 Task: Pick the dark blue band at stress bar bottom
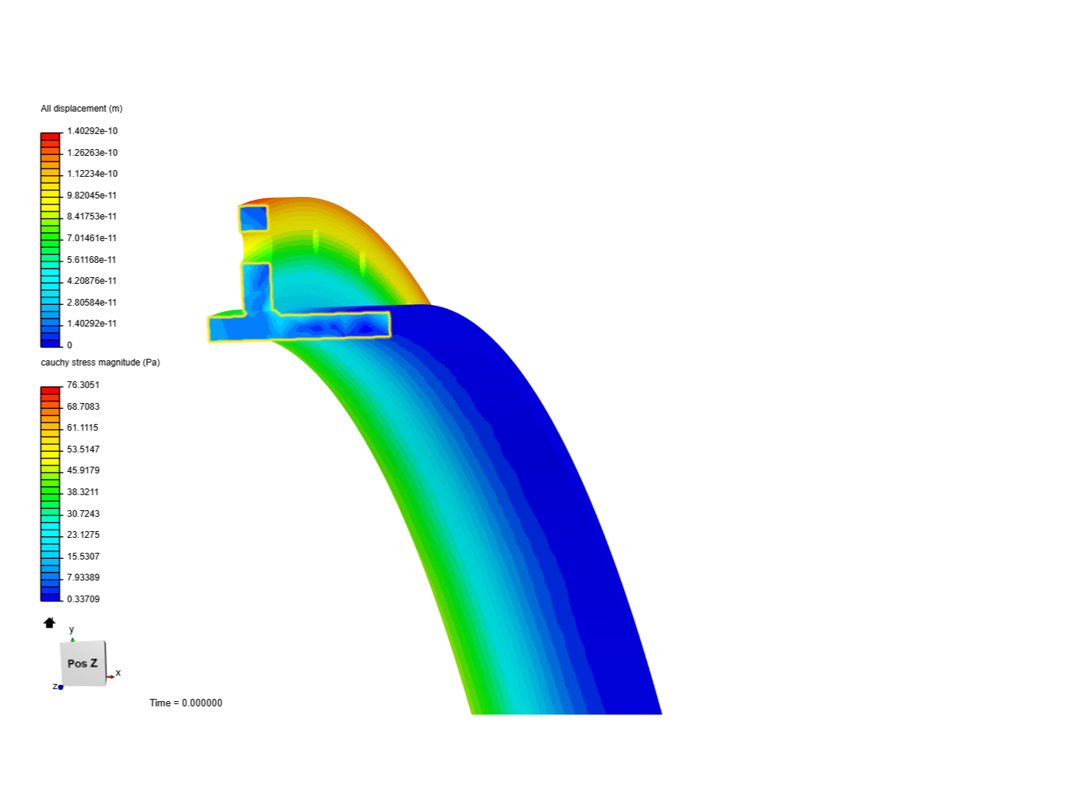tap(50, 597)
